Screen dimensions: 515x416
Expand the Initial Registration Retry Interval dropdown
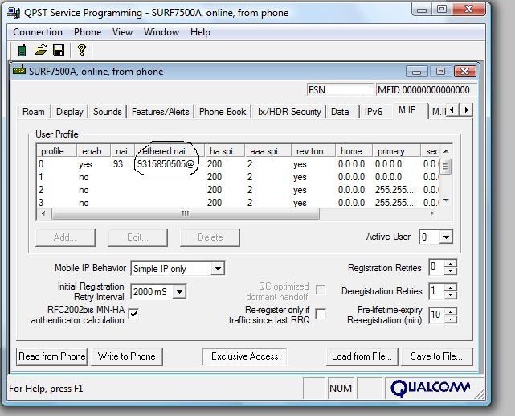[x=179, y=292]
